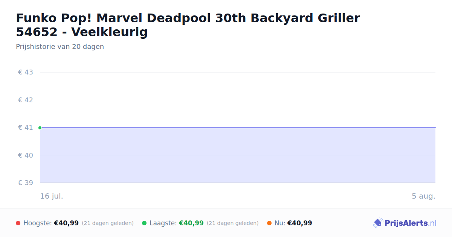Click the shaded blue price area in chart
Viewport: 452px width, 237px height.
(238, 155)
